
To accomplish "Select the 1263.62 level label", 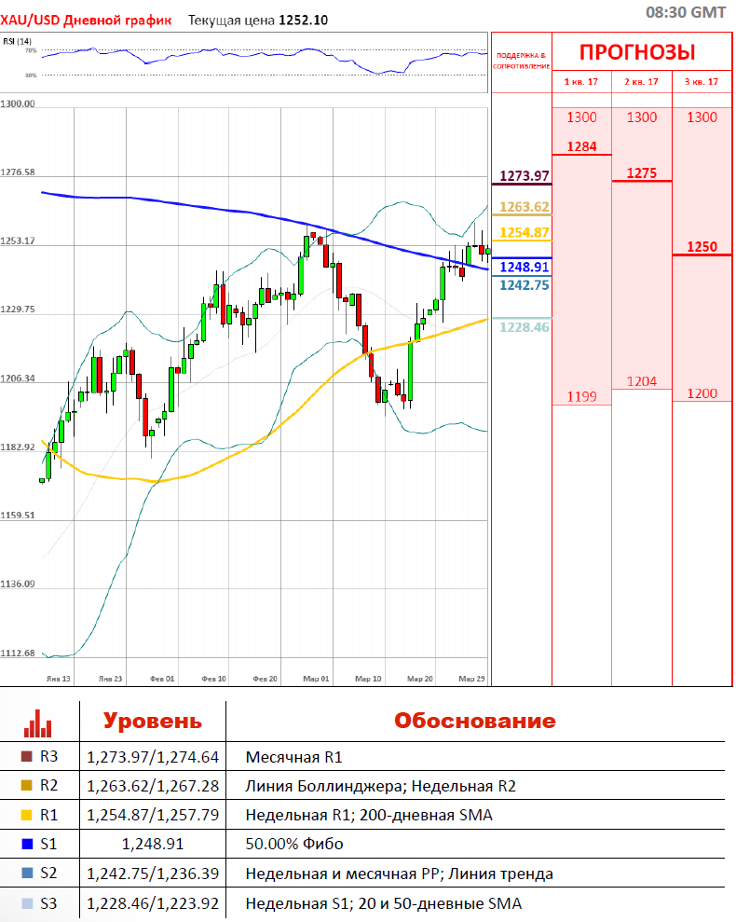I will pos(525,207).
